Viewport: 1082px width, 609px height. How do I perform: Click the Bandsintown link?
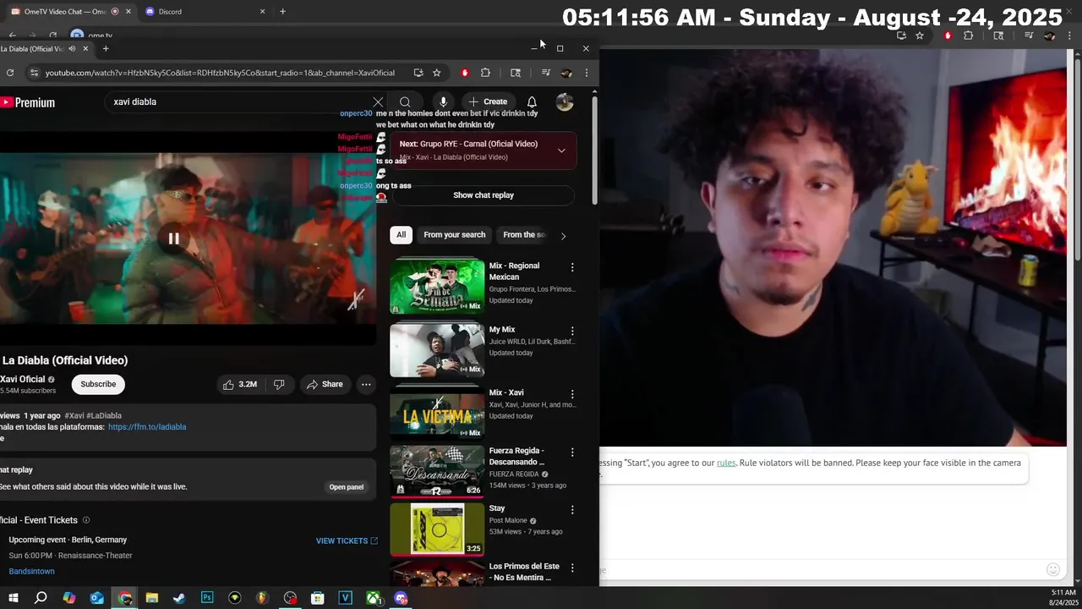[31, 571]
